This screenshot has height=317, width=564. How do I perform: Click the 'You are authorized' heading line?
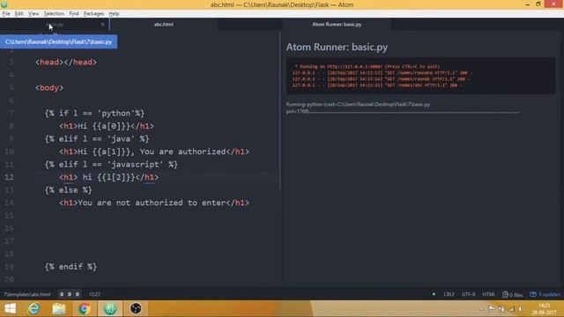(x=154, y=151)
